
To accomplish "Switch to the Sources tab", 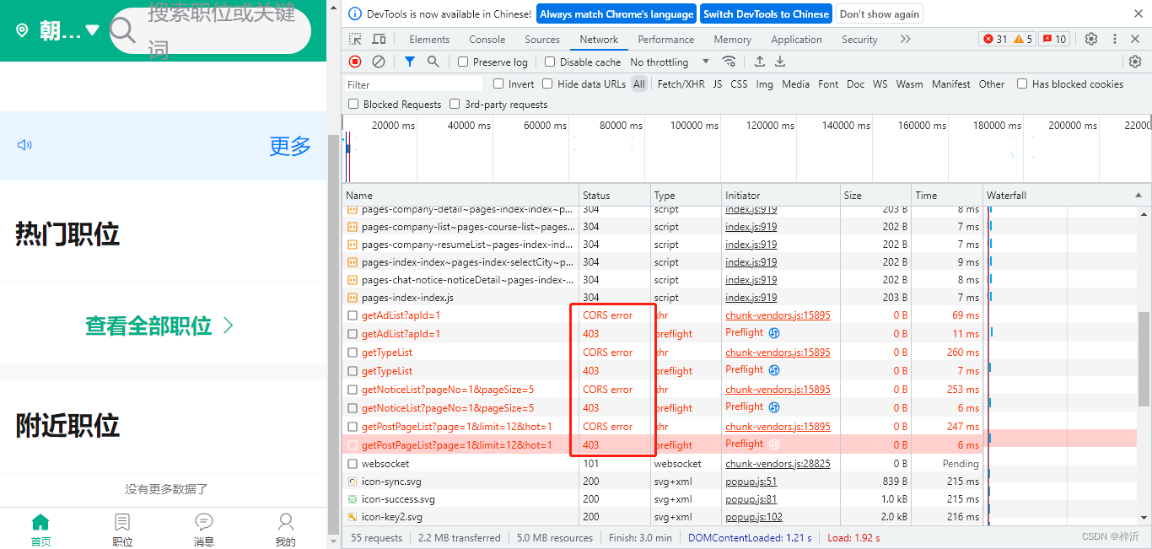I will click(542, 39).
